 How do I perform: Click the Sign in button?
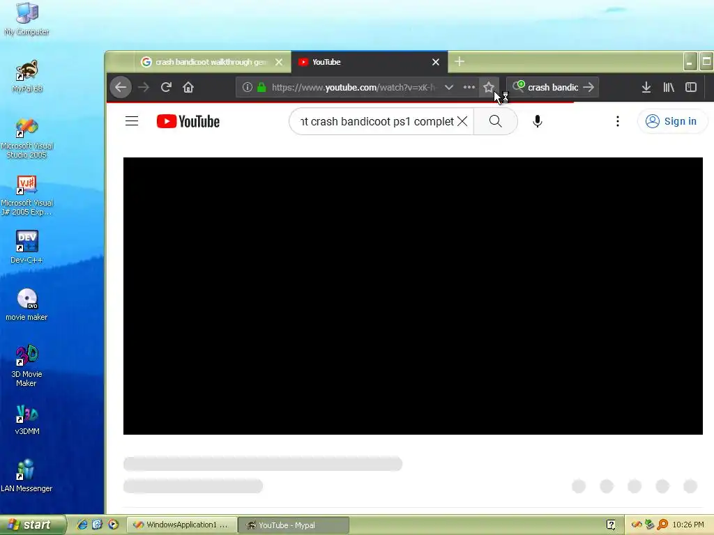click(671, 121)
